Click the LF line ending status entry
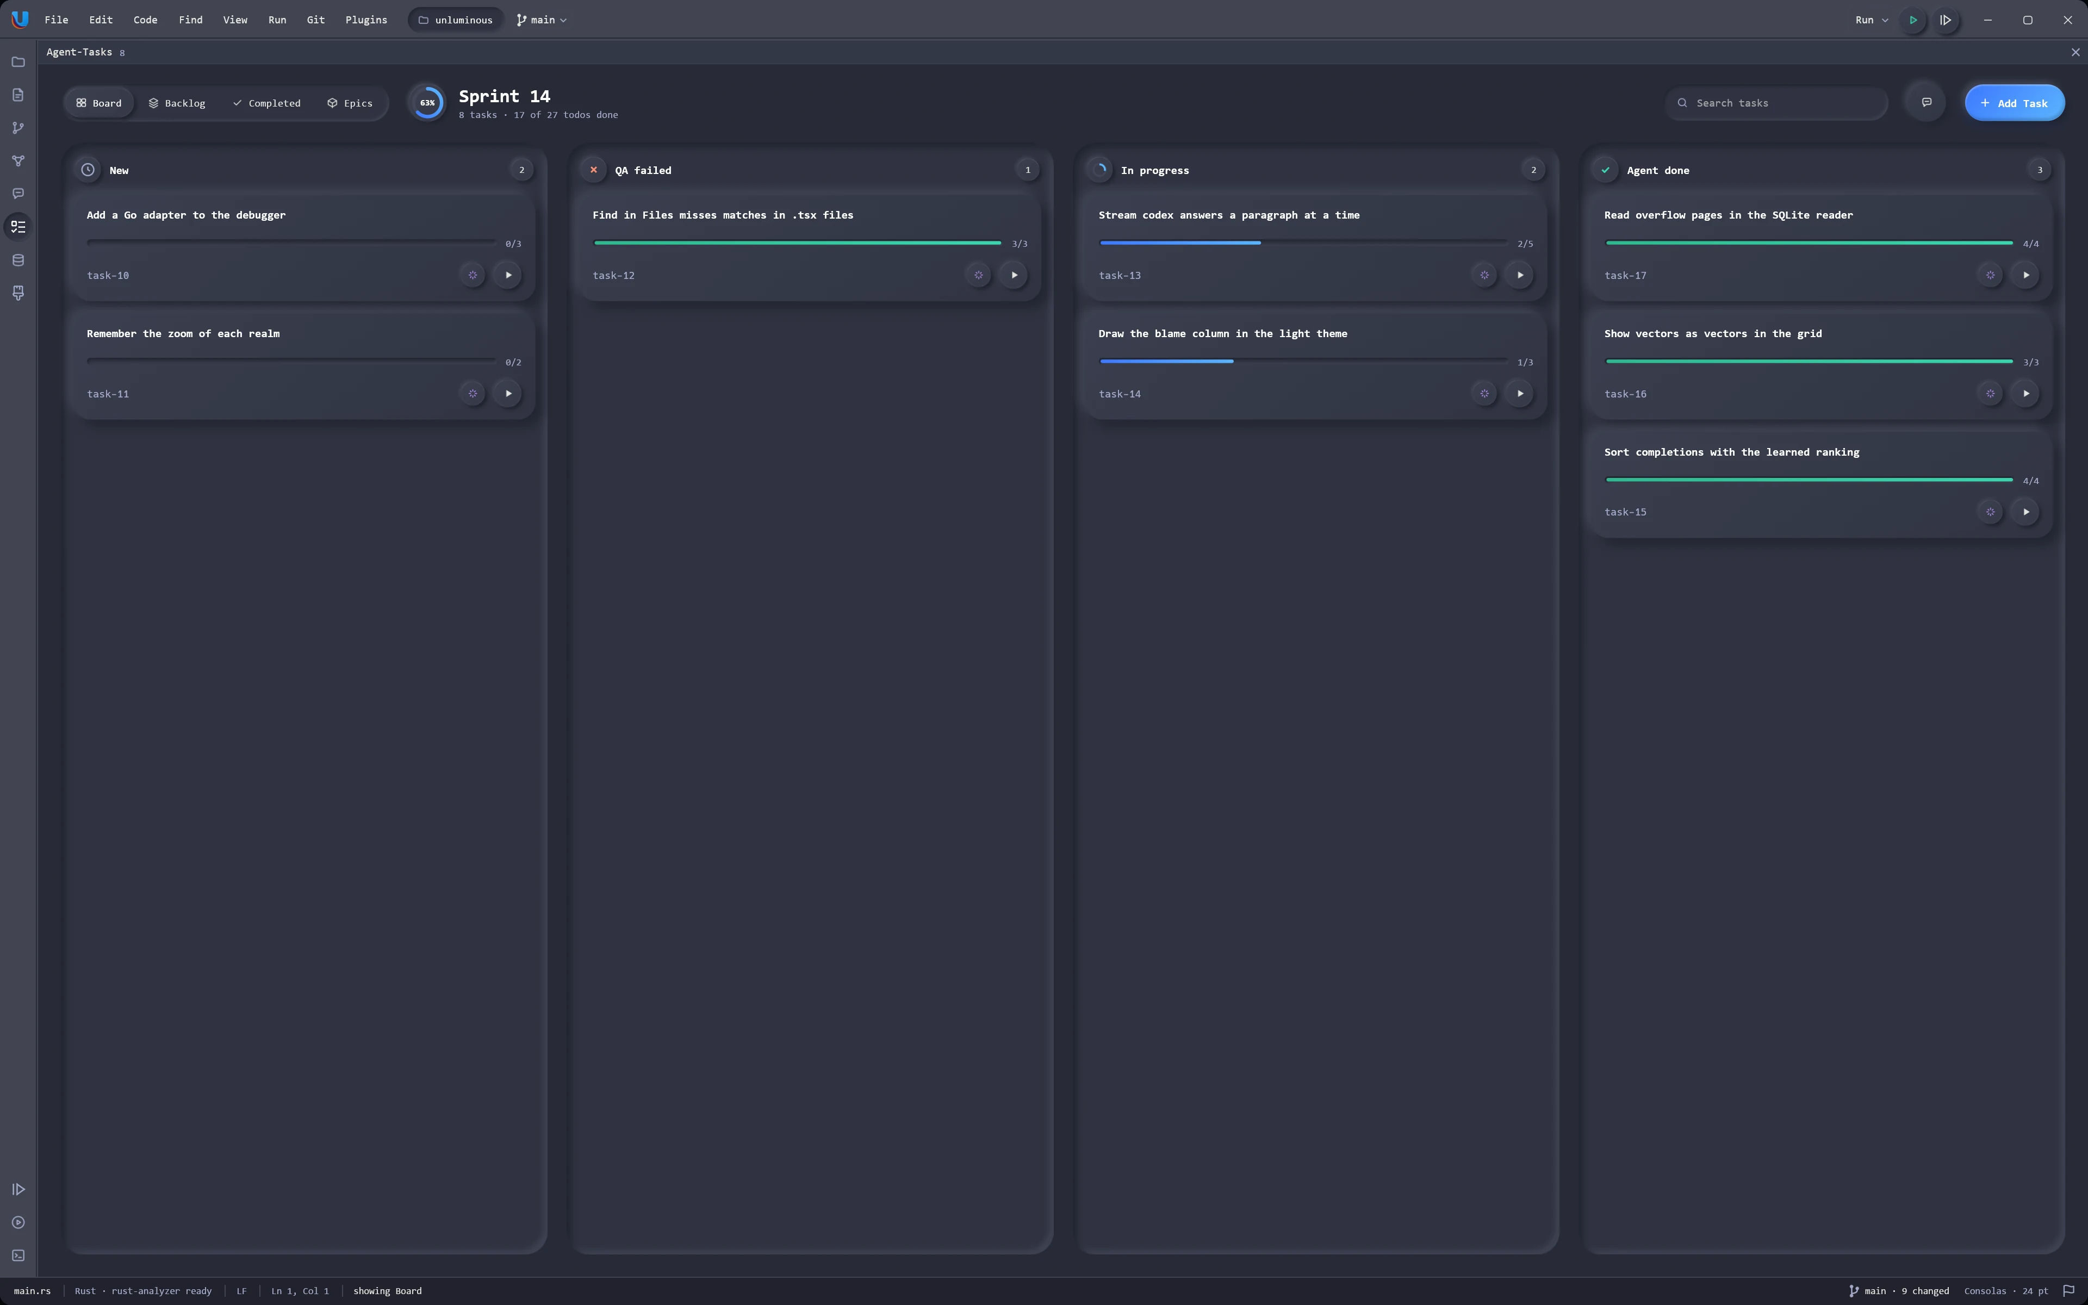 [x=241, y=1291]
